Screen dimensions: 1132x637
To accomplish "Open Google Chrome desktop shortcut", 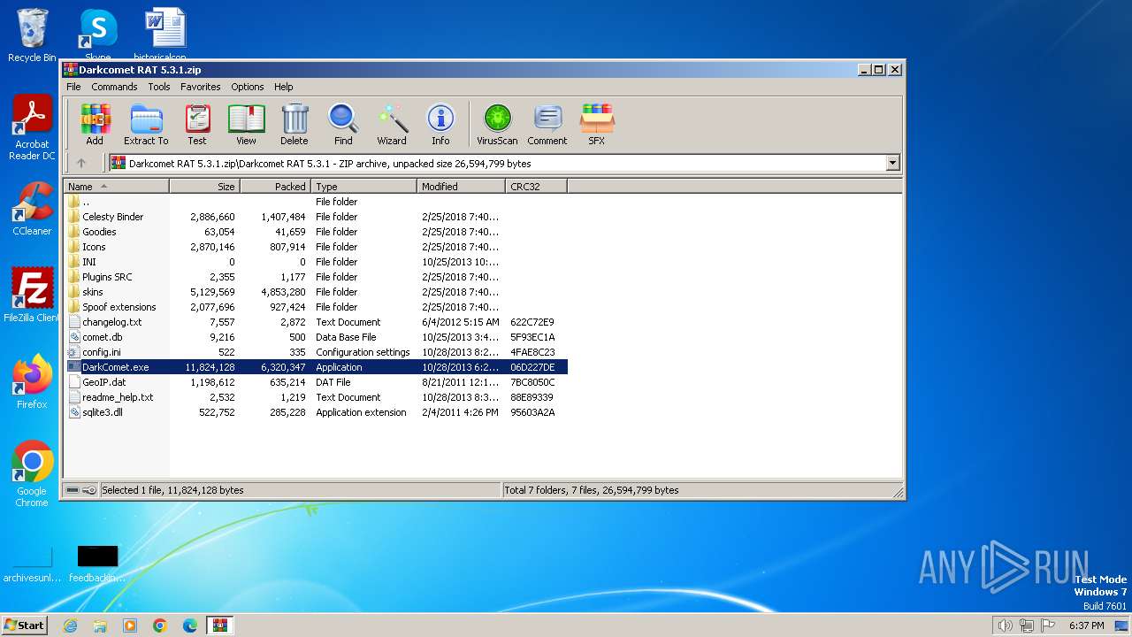I will pos(32,474).
